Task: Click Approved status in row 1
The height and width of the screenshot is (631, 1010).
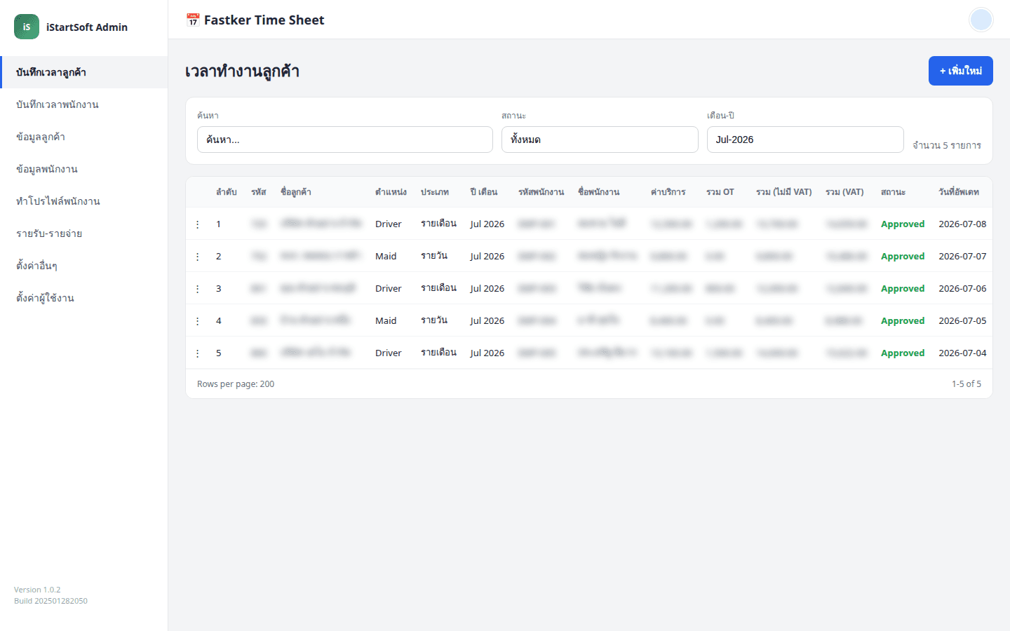Action: pos(903,224)
